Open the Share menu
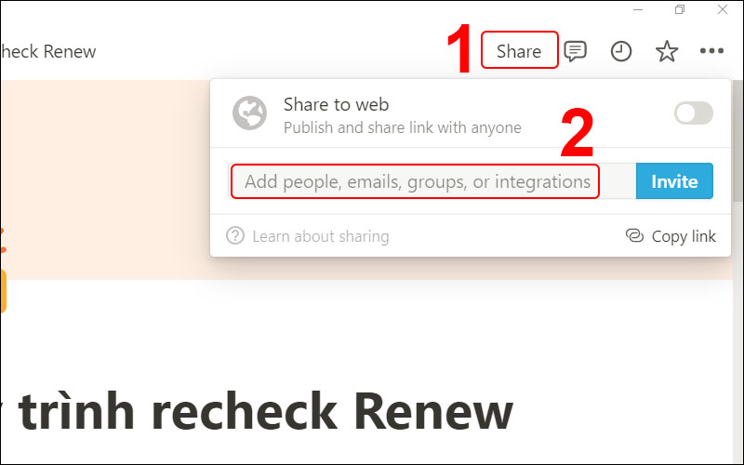 pyautogui.click(x=519, y=51)
